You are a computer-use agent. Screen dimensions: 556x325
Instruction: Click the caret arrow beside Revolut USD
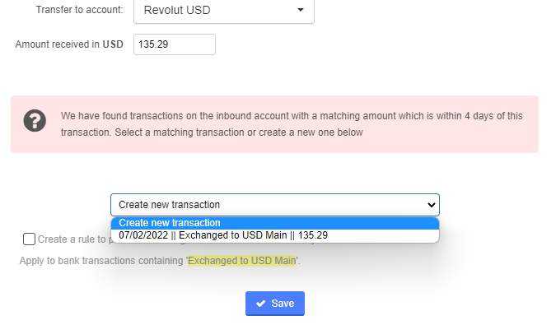tap(301, 10)
